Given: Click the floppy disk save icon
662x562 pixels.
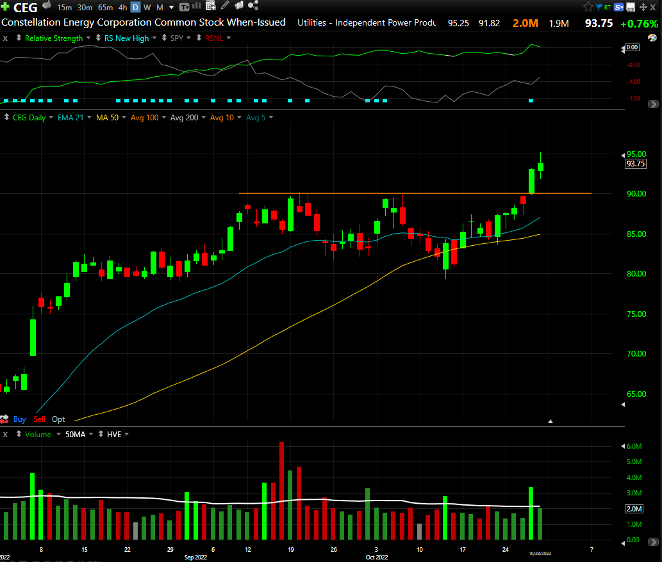Looking at the screenshot, I should 631,7.
